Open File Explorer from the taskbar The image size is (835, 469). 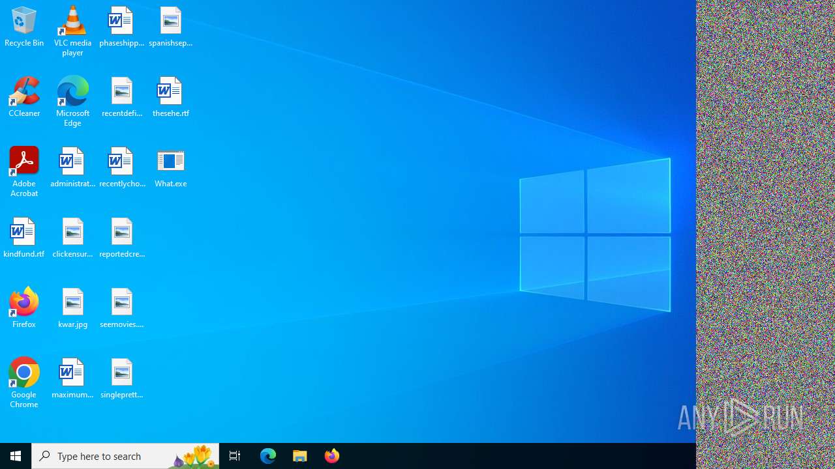coord(300,456)
